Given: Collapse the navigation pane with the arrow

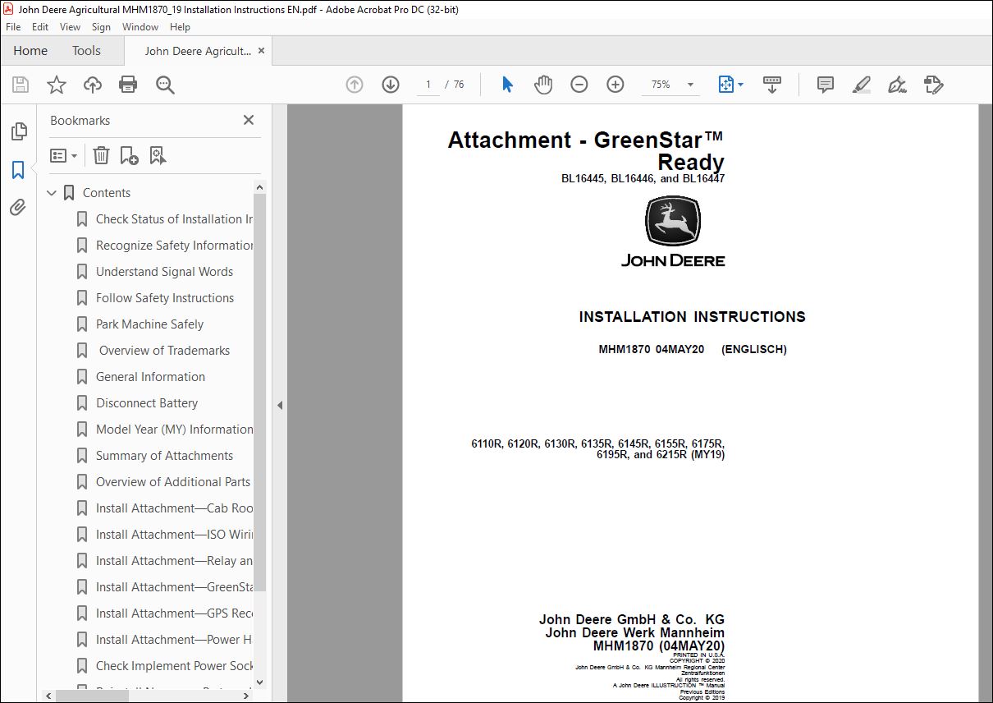Looking at the screenshot, I should coord(280,405).
